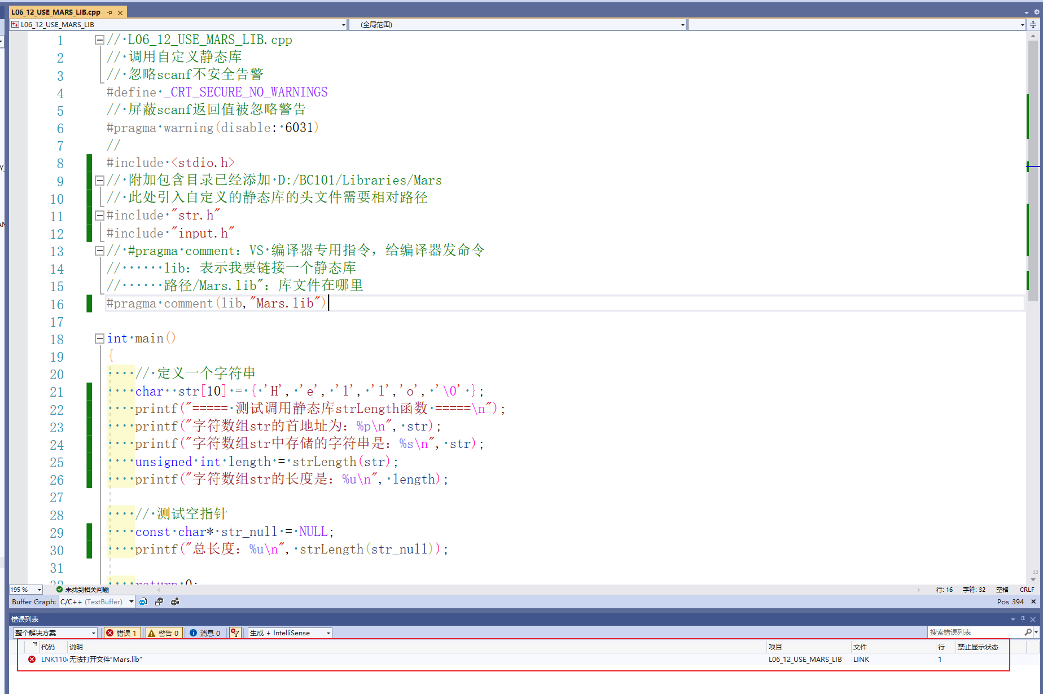Click the second Buffer Graph toolbar icon
1043x694 pixels.
tap(159, 601)
